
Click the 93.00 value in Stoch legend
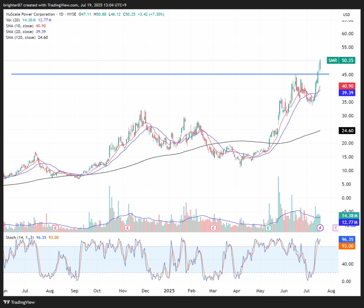54,237
